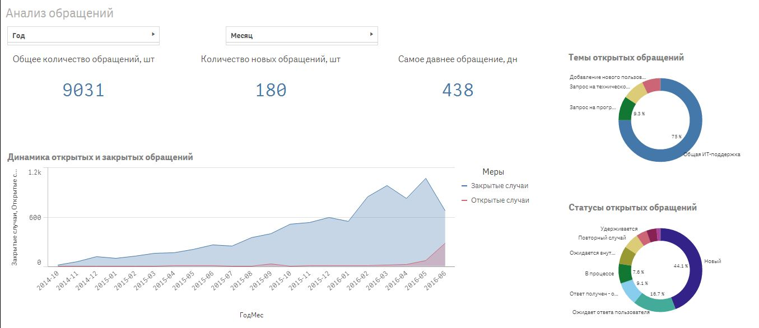The width and height of the screenshot is (759, 328).
Task: Click the Анализ обращений sheet title
Action: coord(60,13)
